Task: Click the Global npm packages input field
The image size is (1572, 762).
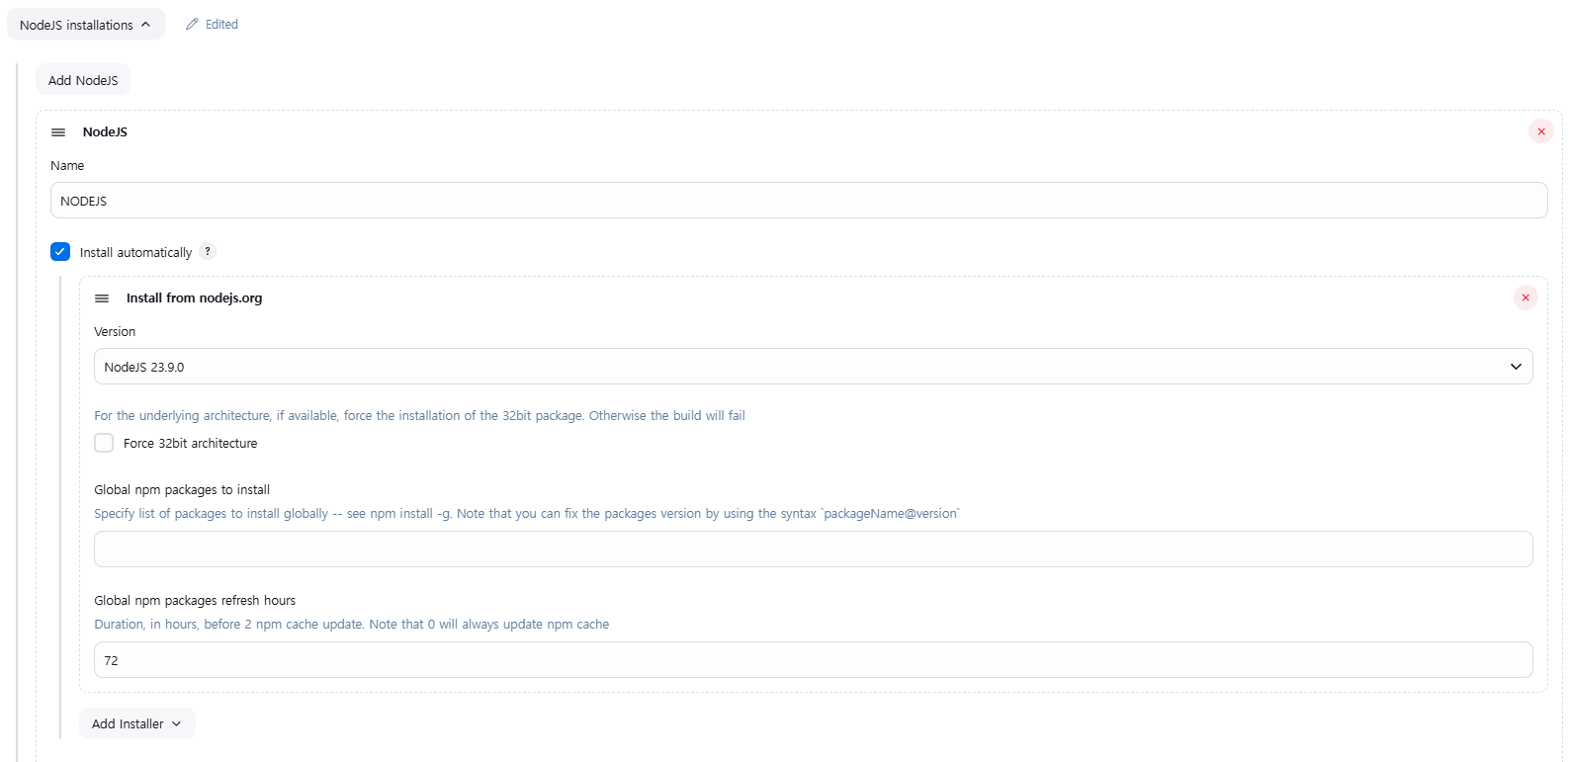Action: click(x=813, y=550)
